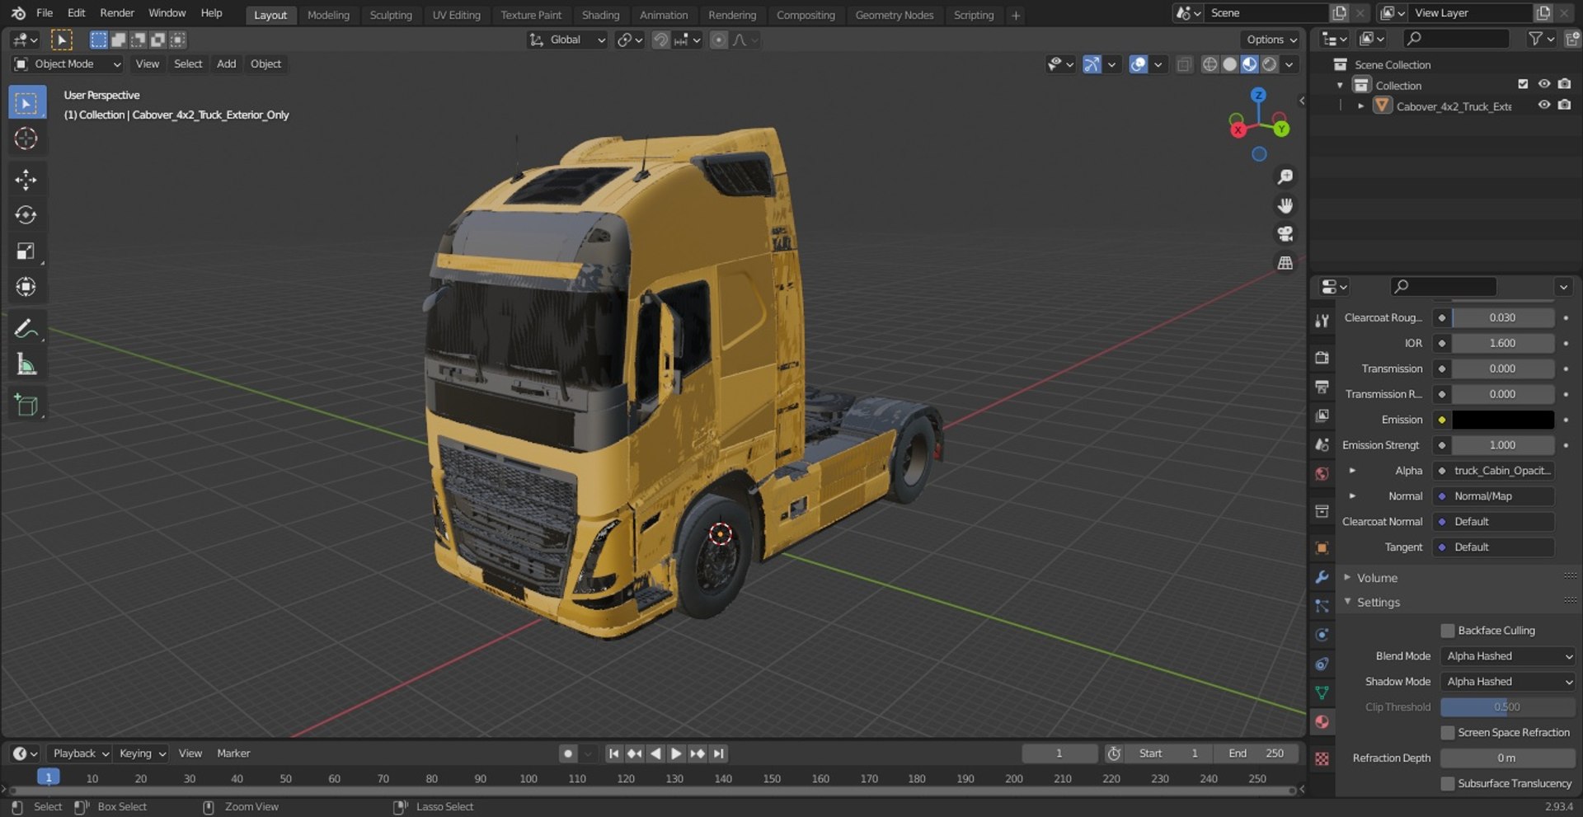Activate the Scale tool
This screenshot has width=1583, height=817.
coord(26,251)
